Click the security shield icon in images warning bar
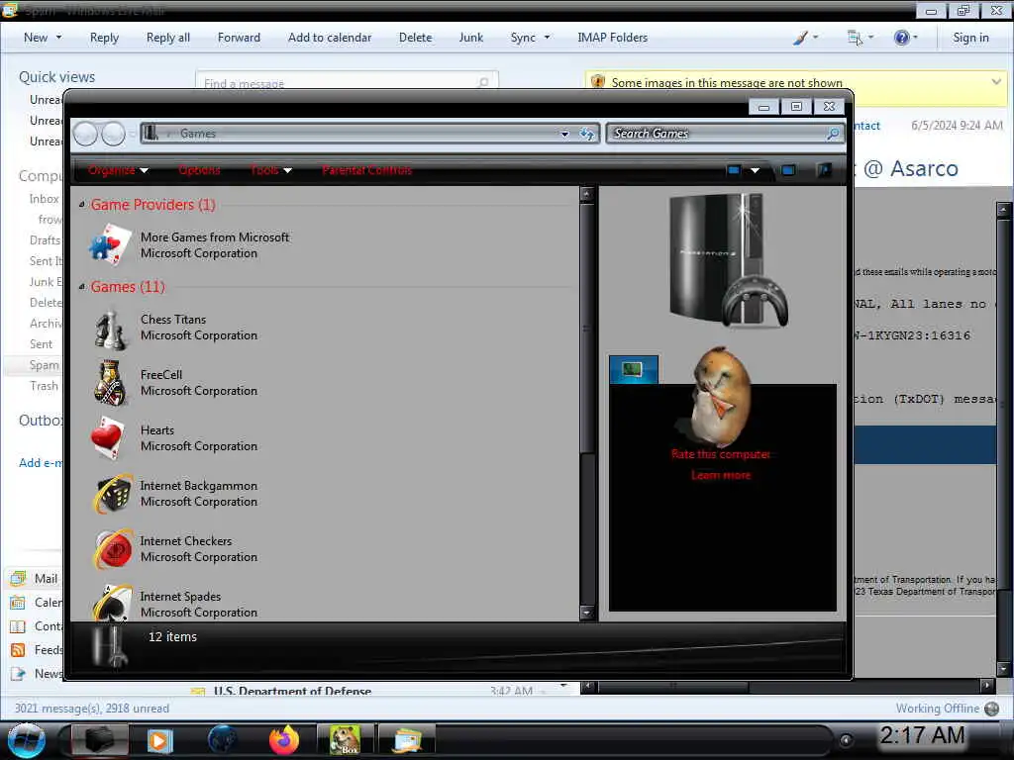The width and height of the screenshot is (1014, 760). [x=597, y=82]
